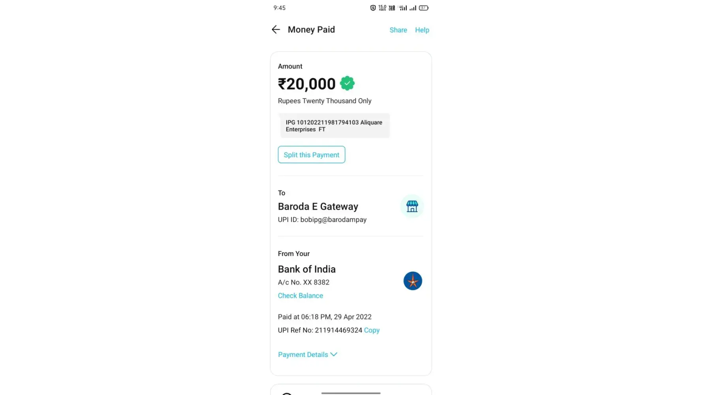Image resolution: width=702 pixels, height=395 pixels.
Task: Tap the home gesture bar at bottom
Action: [x=351, y=393]
